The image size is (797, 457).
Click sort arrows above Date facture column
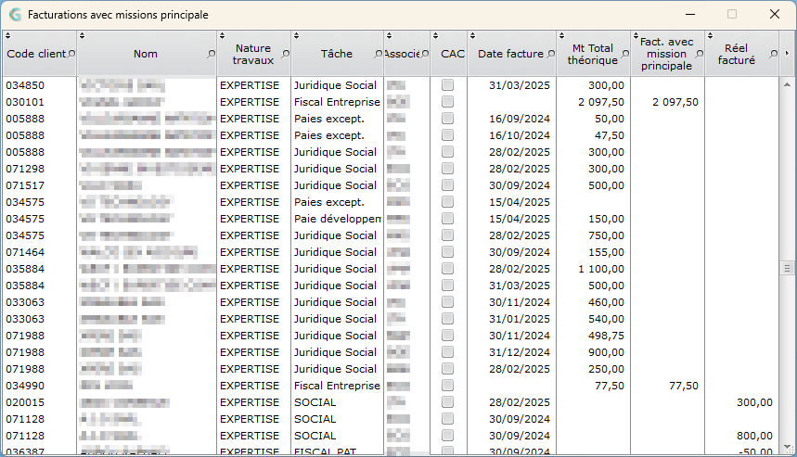472,35
